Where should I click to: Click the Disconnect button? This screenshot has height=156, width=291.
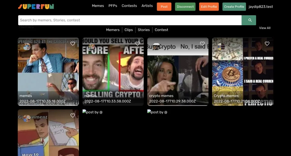(185, 7)
